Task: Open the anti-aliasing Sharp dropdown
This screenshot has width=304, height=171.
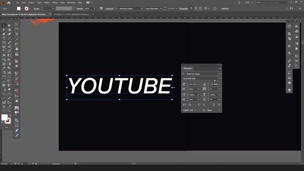Action: [x=213, y=110]
